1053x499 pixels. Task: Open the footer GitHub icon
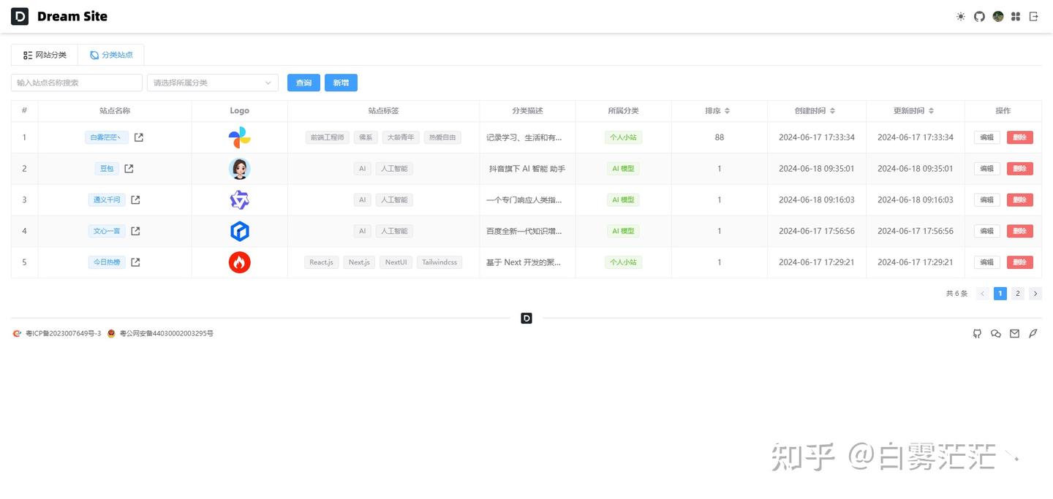point(977,334)
